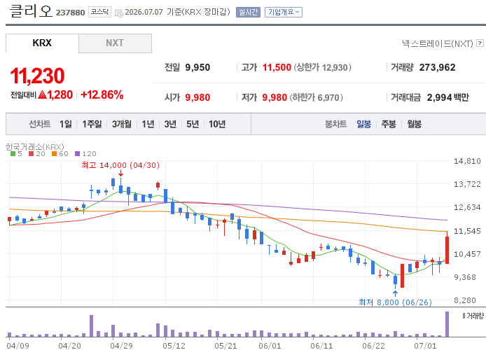Image resolution: width=486 pixels, height=350 pixels.
Task: Click the red 20-day average legend swatch
Action: [31, 153]
